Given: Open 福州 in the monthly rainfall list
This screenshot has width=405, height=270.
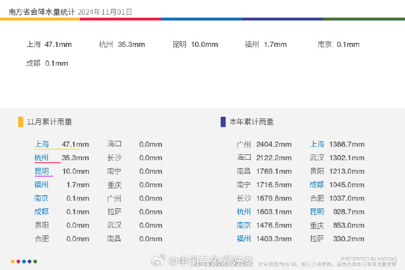Looking at the screenshot, I should tap(42, 184).
